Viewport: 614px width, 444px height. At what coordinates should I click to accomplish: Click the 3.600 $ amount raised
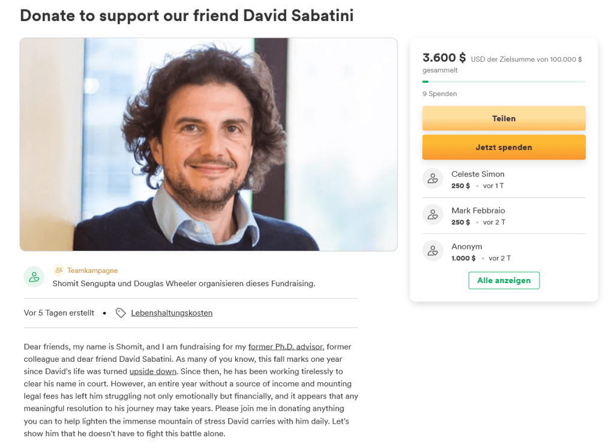[x=444, y=58]
